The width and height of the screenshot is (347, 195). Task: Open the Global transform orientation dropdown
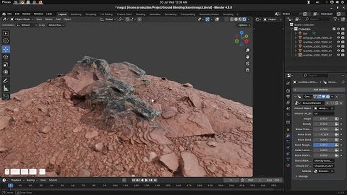point(108,19)
